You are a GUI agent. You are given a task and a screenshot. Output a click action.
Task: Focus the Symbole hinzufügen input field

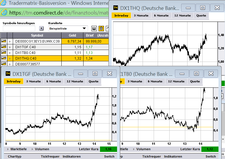[x=19, y=28]
